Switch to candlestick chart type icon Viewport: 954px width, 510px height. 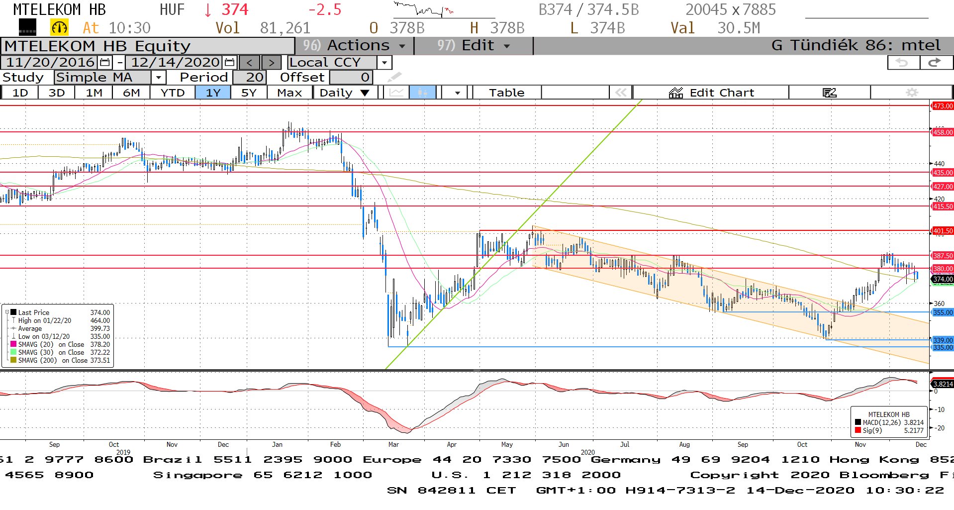(422, 93)
